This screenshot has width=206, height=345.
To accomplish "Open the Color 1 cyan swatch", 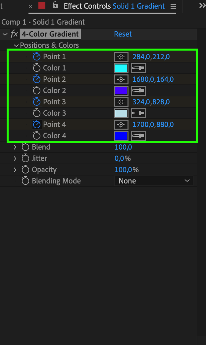I will [x=121, y=68].
